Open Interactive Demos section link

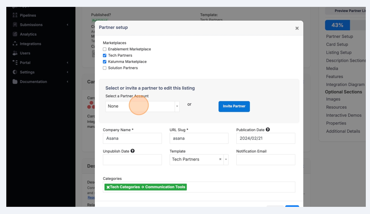click(x=344, y=115)
